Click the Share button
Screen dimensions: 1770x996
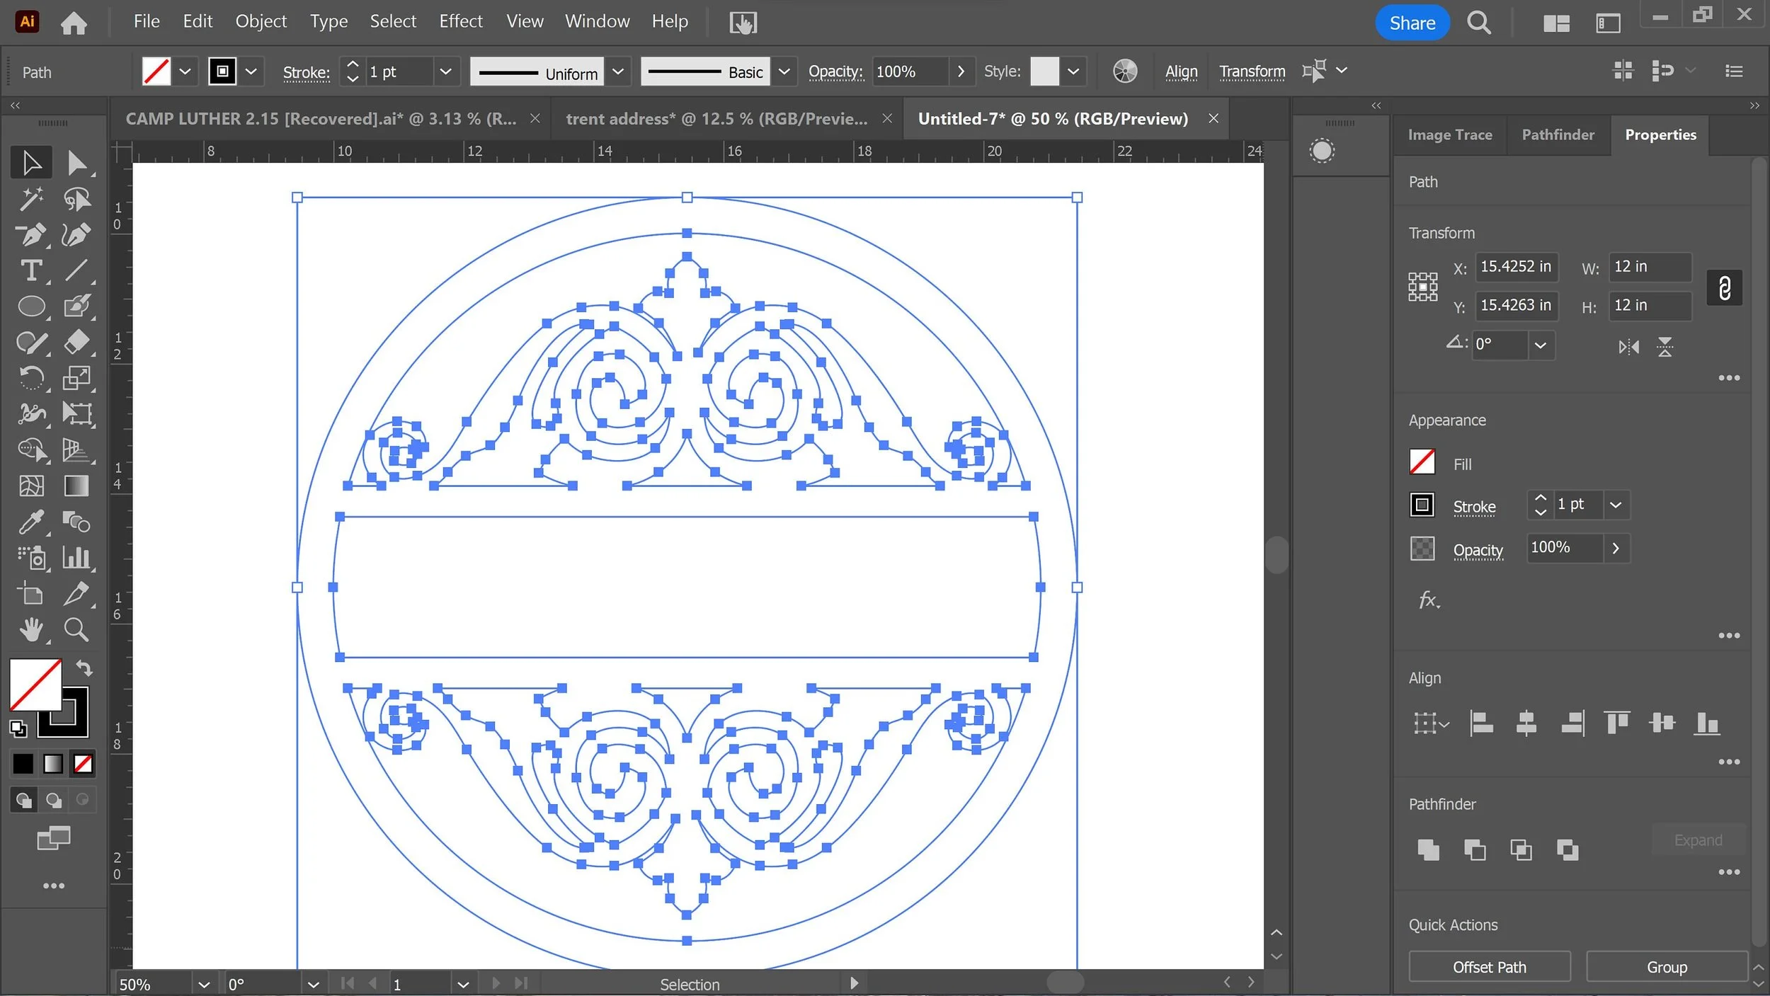1412,23
